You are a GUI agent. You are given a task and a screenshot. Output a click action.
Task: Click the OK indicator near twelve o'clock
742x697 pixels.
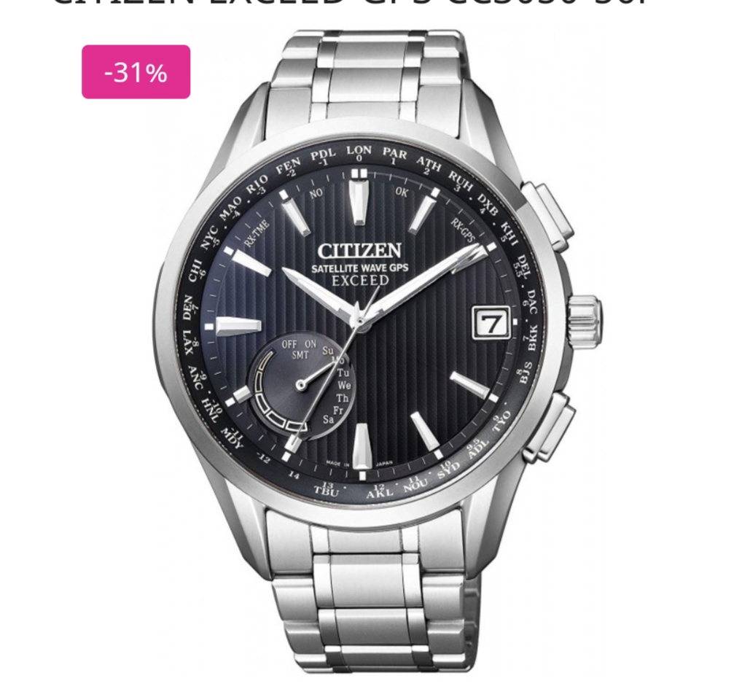pyautogui.click(x=402, y=192)
